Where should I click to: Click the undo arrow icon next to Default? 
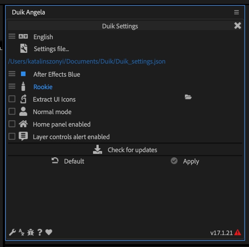tap(55, 160)
